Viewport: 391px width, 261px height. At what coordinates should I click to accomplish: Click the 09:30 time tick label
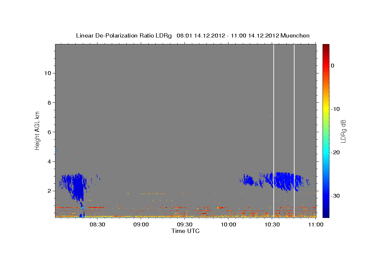pos(185,224)
